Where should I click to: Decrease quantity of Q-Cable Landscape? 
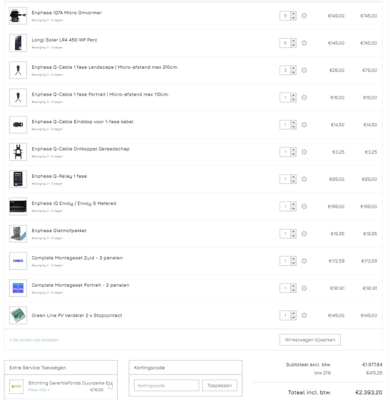point(294,72)
